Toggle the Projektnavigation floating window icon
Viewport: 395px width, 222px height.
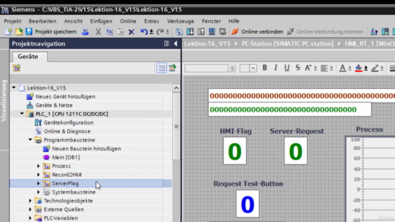(x=167, y=44)
